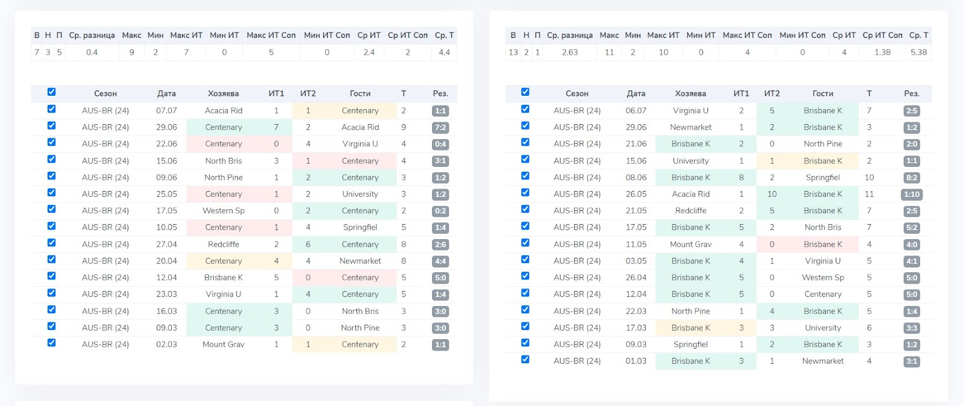964x406 pixels.
Task: Click the Сезон column header in right table
Action: (577, 94)
